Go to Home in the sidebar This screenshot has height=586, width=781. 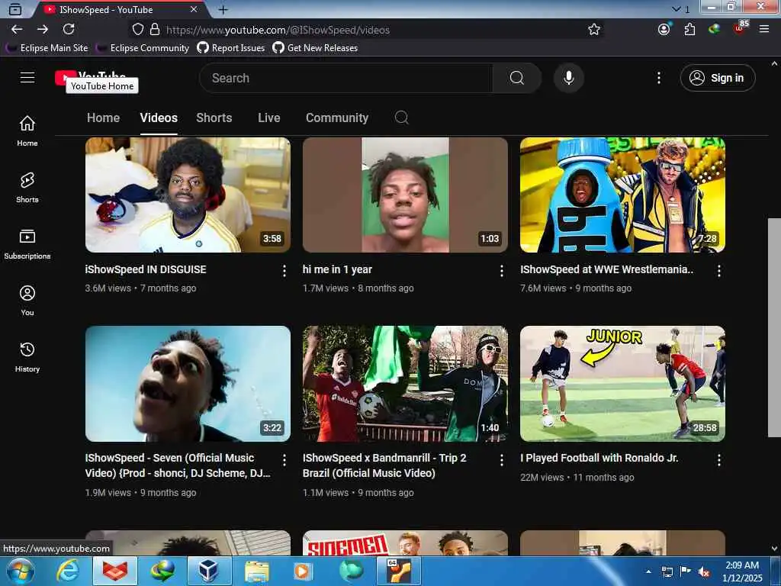point(27,131)
